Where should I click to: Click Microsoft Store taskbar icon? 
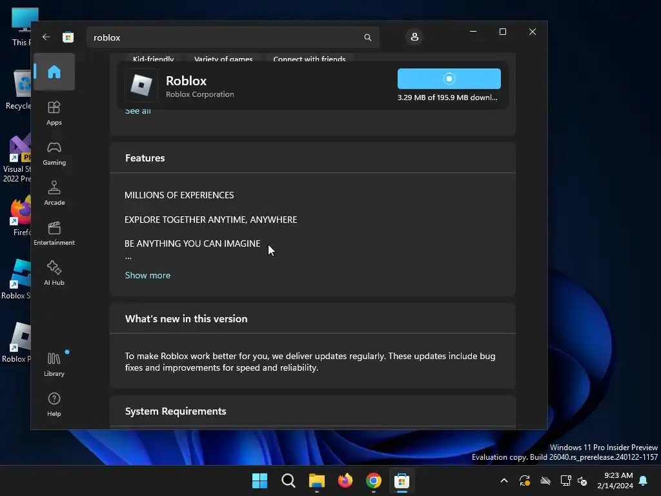[402, 480]
